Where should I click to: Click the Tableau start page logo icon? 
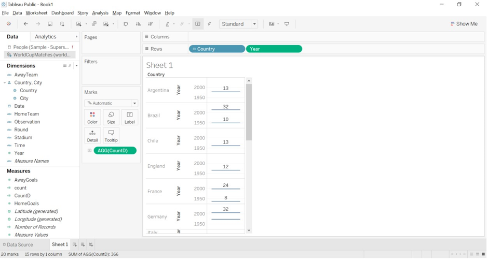click(9, 24)
